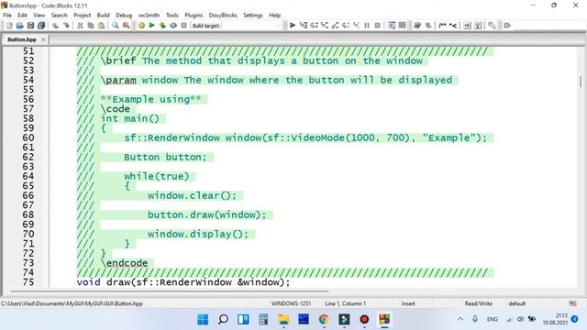This screenshot has width=587, height=330.
Task: Open File Explorer from the taskbar
Action: pyautogui.click(x=283, y=320)
